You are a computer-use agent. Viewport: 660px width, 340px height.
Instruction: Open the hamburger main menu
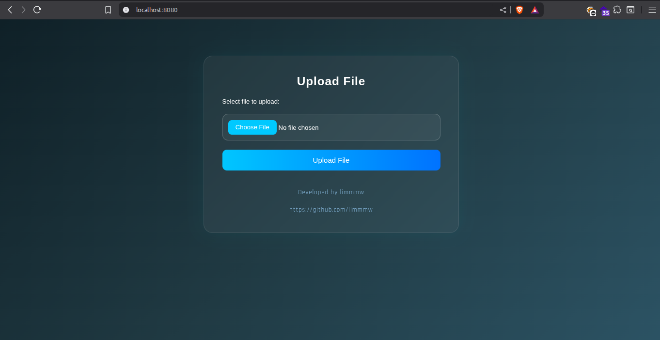(x=652, y=10)
